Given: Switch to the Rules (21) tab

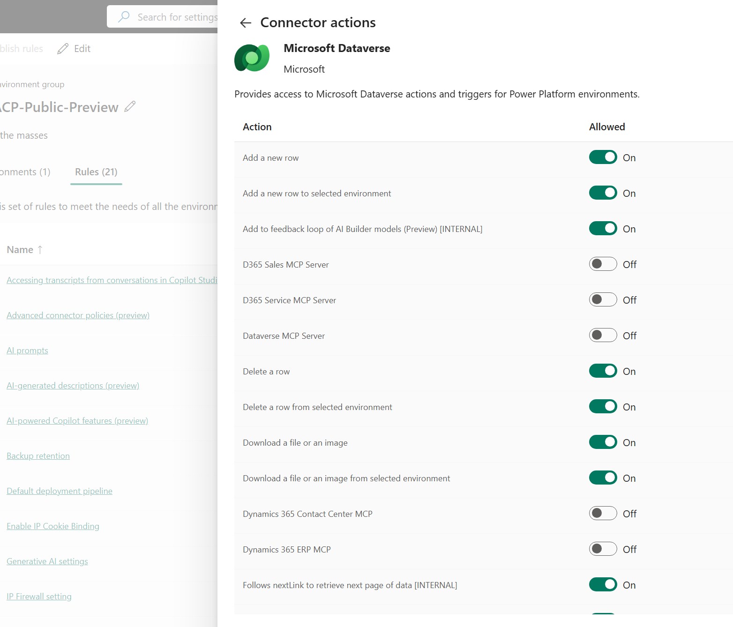Looking at the screenshot, I should tap(96, 172).
